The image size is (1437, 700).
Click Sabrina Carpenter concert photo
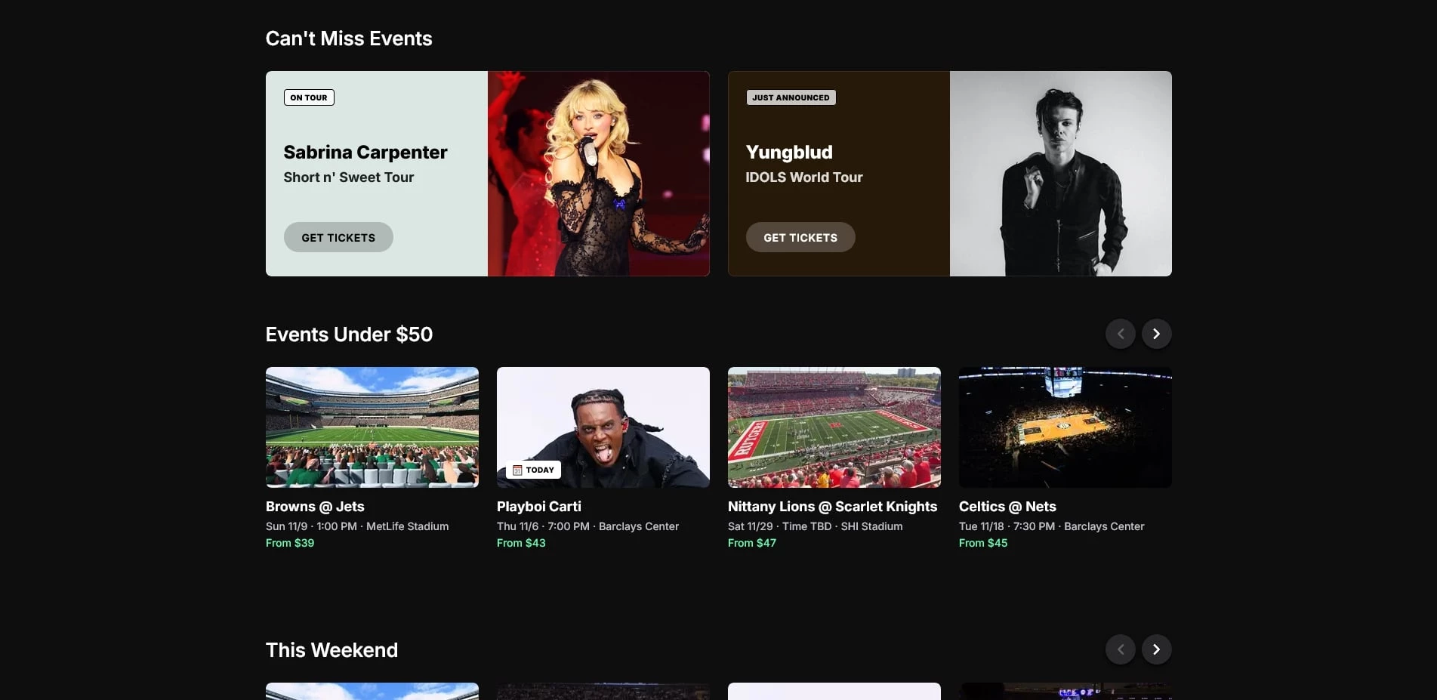(x=598, y=174)
